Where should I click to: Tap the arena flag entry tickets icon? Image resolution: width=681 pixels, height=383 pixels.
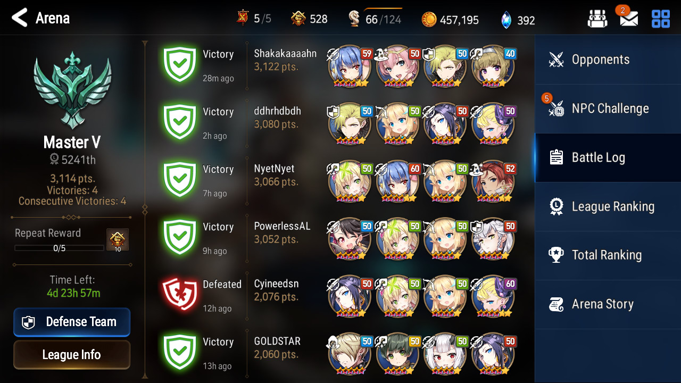pyautogui.click(x=243, y=19)
